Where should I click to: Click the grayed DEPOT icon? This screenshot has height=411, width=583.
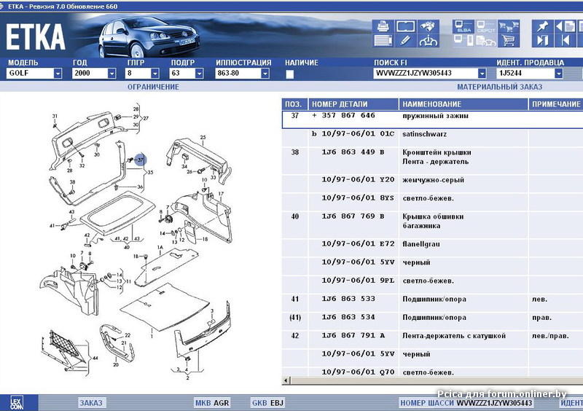[486, 26]
